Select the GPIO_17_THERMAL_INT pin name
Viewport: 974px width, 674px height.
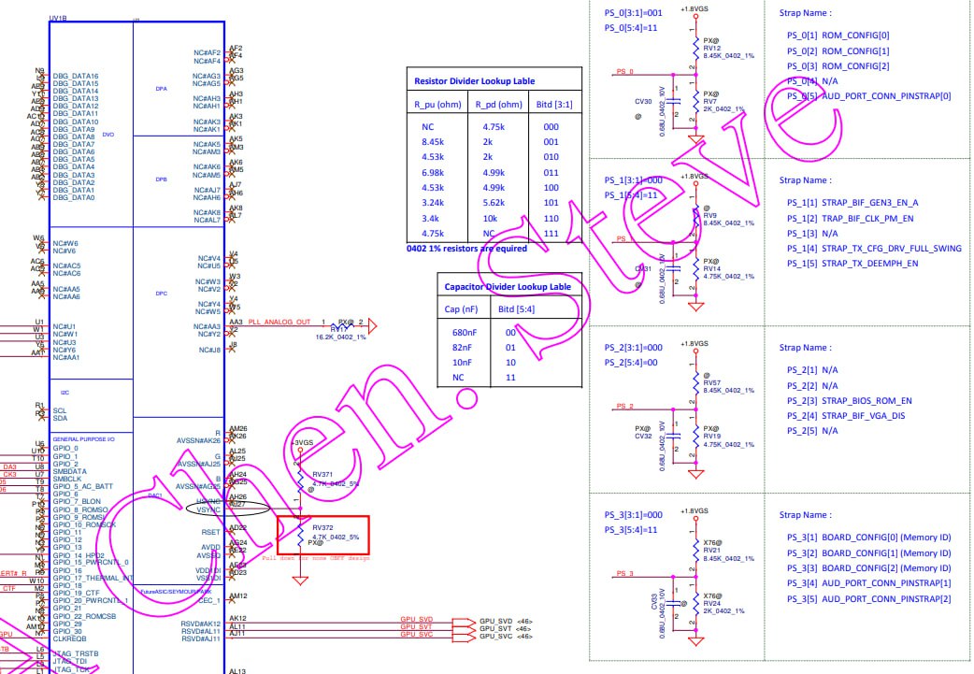click(93, 578)
